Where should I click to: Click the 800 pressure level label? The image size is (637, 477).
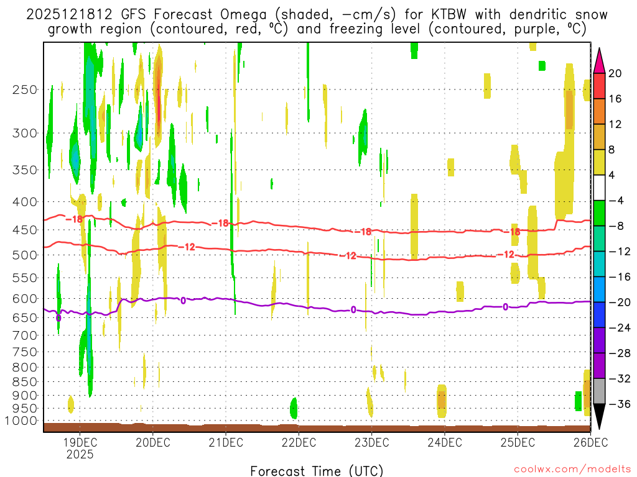[25, 367]
